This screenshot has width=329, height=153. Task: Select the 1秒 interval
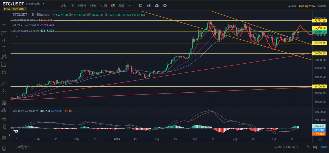tap(72, 5)
